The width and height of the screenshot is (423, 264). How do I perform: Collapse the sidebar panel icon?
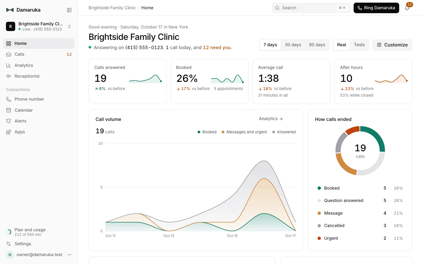point(69,10)
